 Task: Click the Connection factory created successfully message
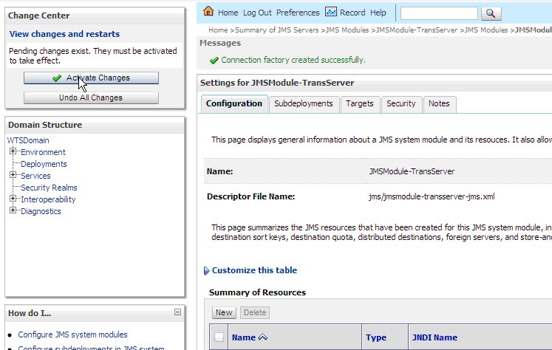click(x=293, y=60)
